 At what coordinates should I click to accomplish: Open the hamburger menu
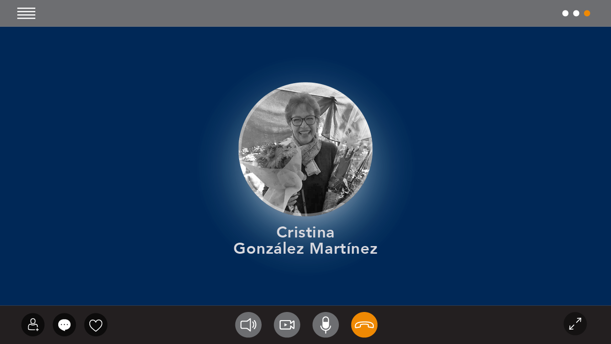click(x=26, y=13)
